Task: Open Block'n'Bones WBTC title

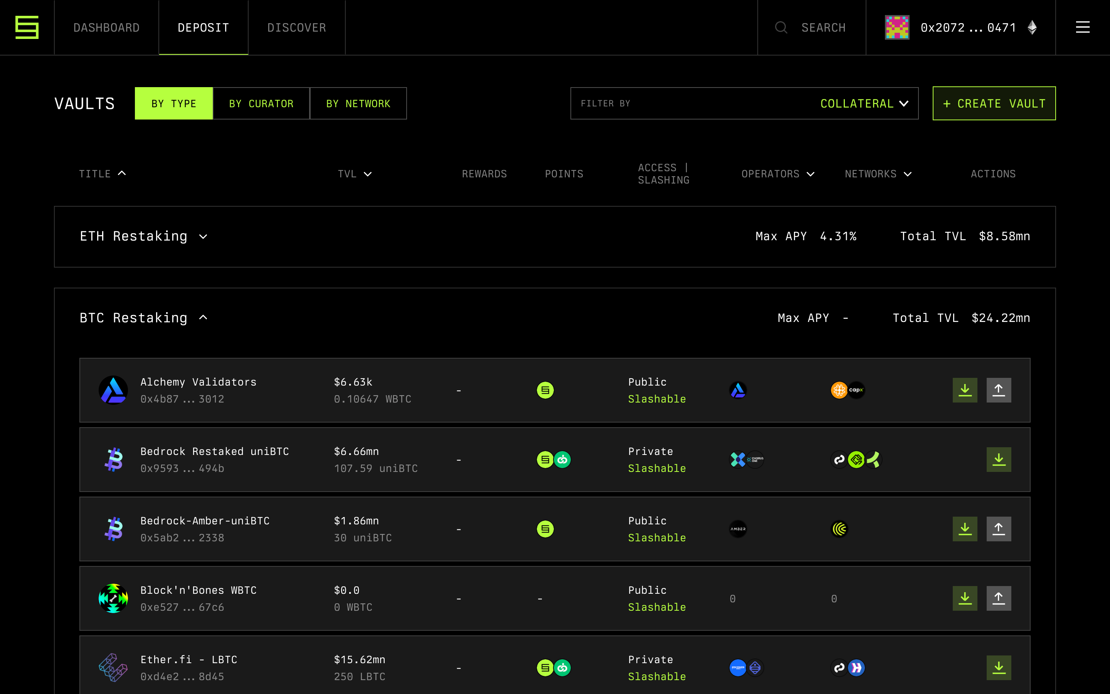Action: [198, 590]
